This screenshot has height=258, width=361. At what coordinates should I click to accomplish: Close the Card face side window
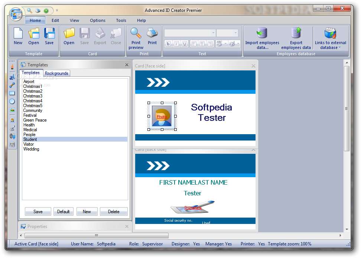(x=253, y=66)
